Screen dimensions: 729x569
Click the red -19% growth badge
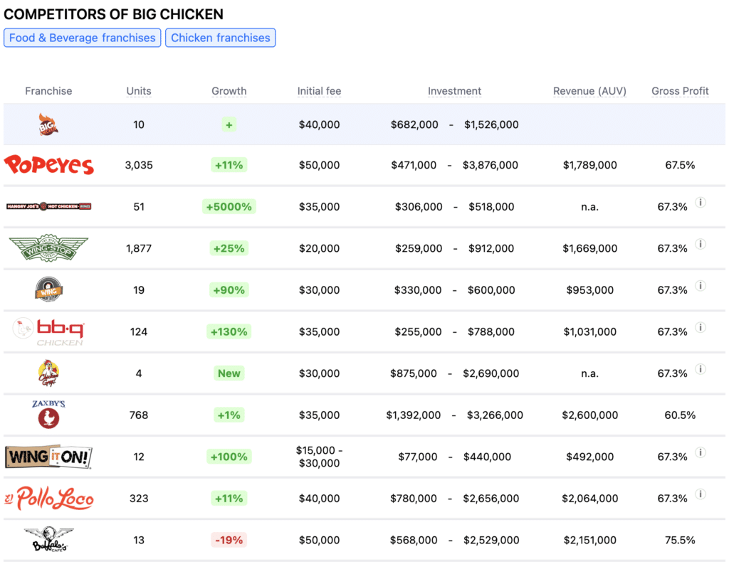229,541
